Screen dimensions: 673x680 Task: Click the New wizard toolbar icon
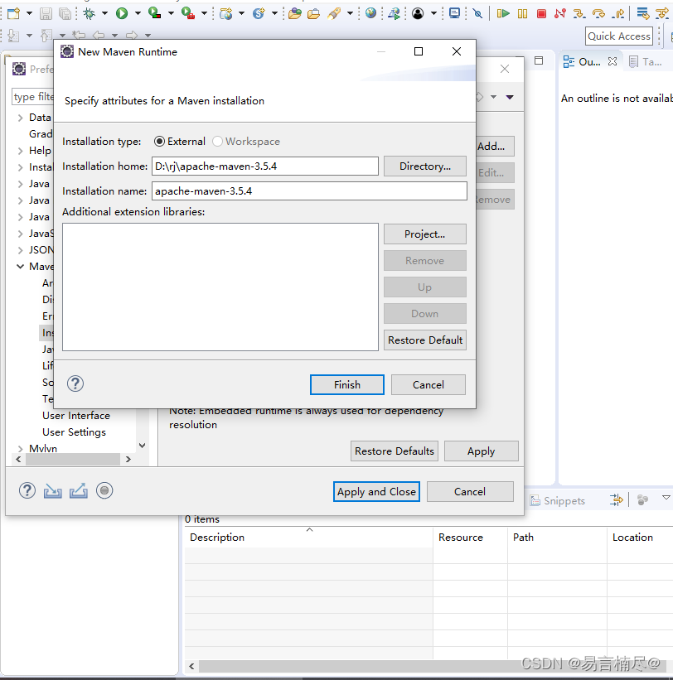(x=13, y=13)
